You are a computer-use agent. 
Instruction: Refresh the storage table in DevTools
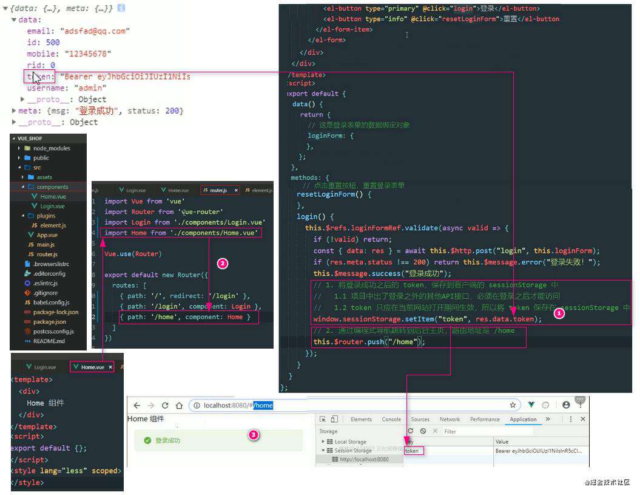point(411,431)
